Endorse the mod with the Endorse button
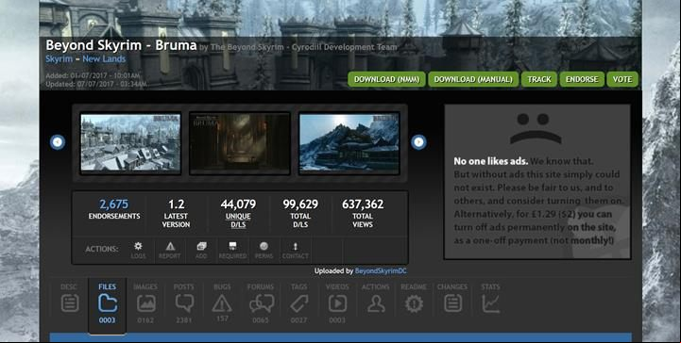 coord(582,80)
